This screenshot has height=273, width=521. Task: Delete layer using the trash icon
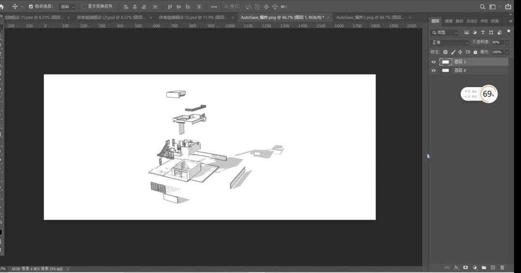click(x=502, y=267)
